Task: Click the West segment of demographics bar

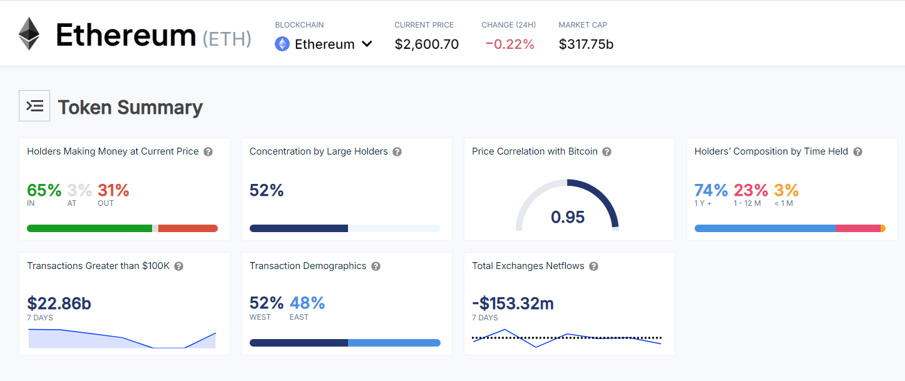Action: point(299,343)
